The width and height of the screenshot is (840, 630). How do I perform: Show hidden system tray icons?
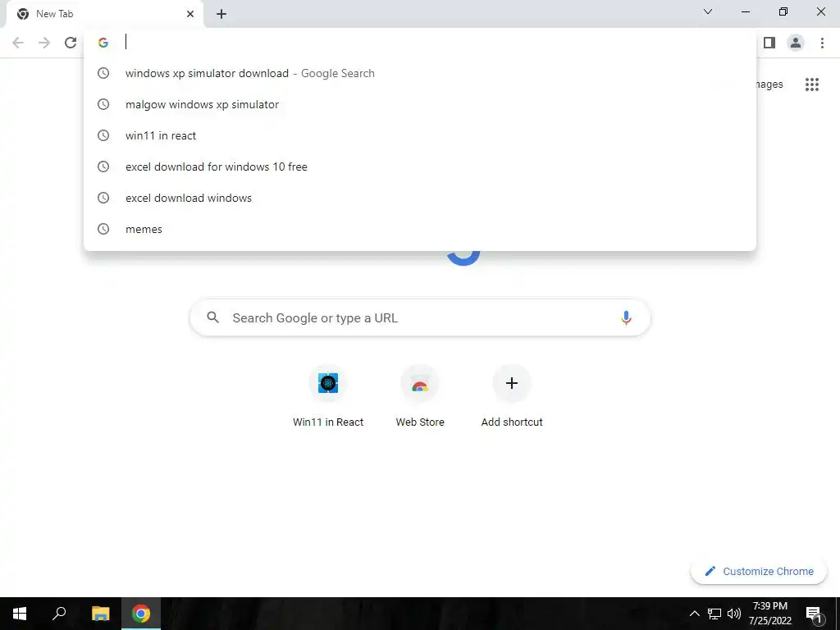[694, 614]
